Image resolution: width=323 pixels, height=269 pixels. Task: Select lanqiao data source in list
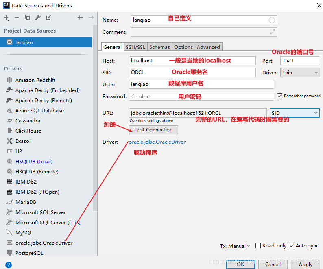point(46,42)
